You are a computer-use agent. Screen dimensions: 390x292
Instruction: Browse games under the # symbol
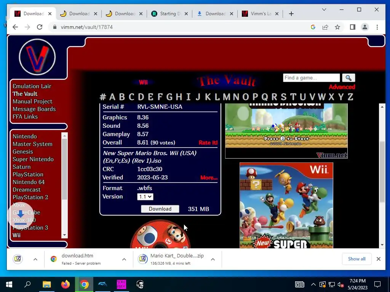click(103, 97)
